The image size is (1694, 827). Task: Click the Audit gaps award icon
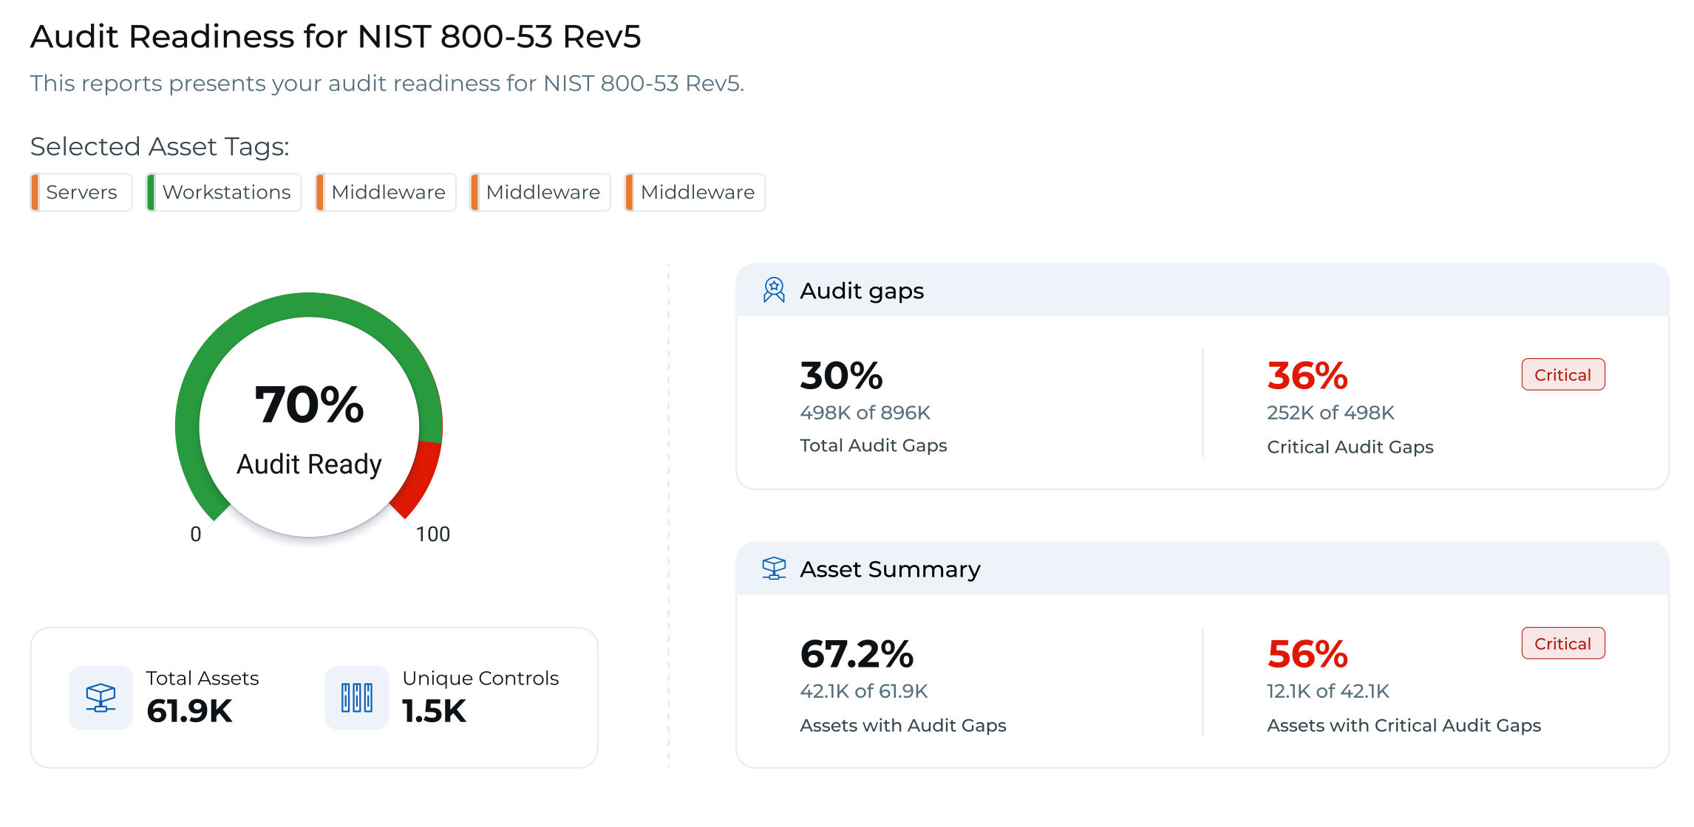[x=772, y=290]
